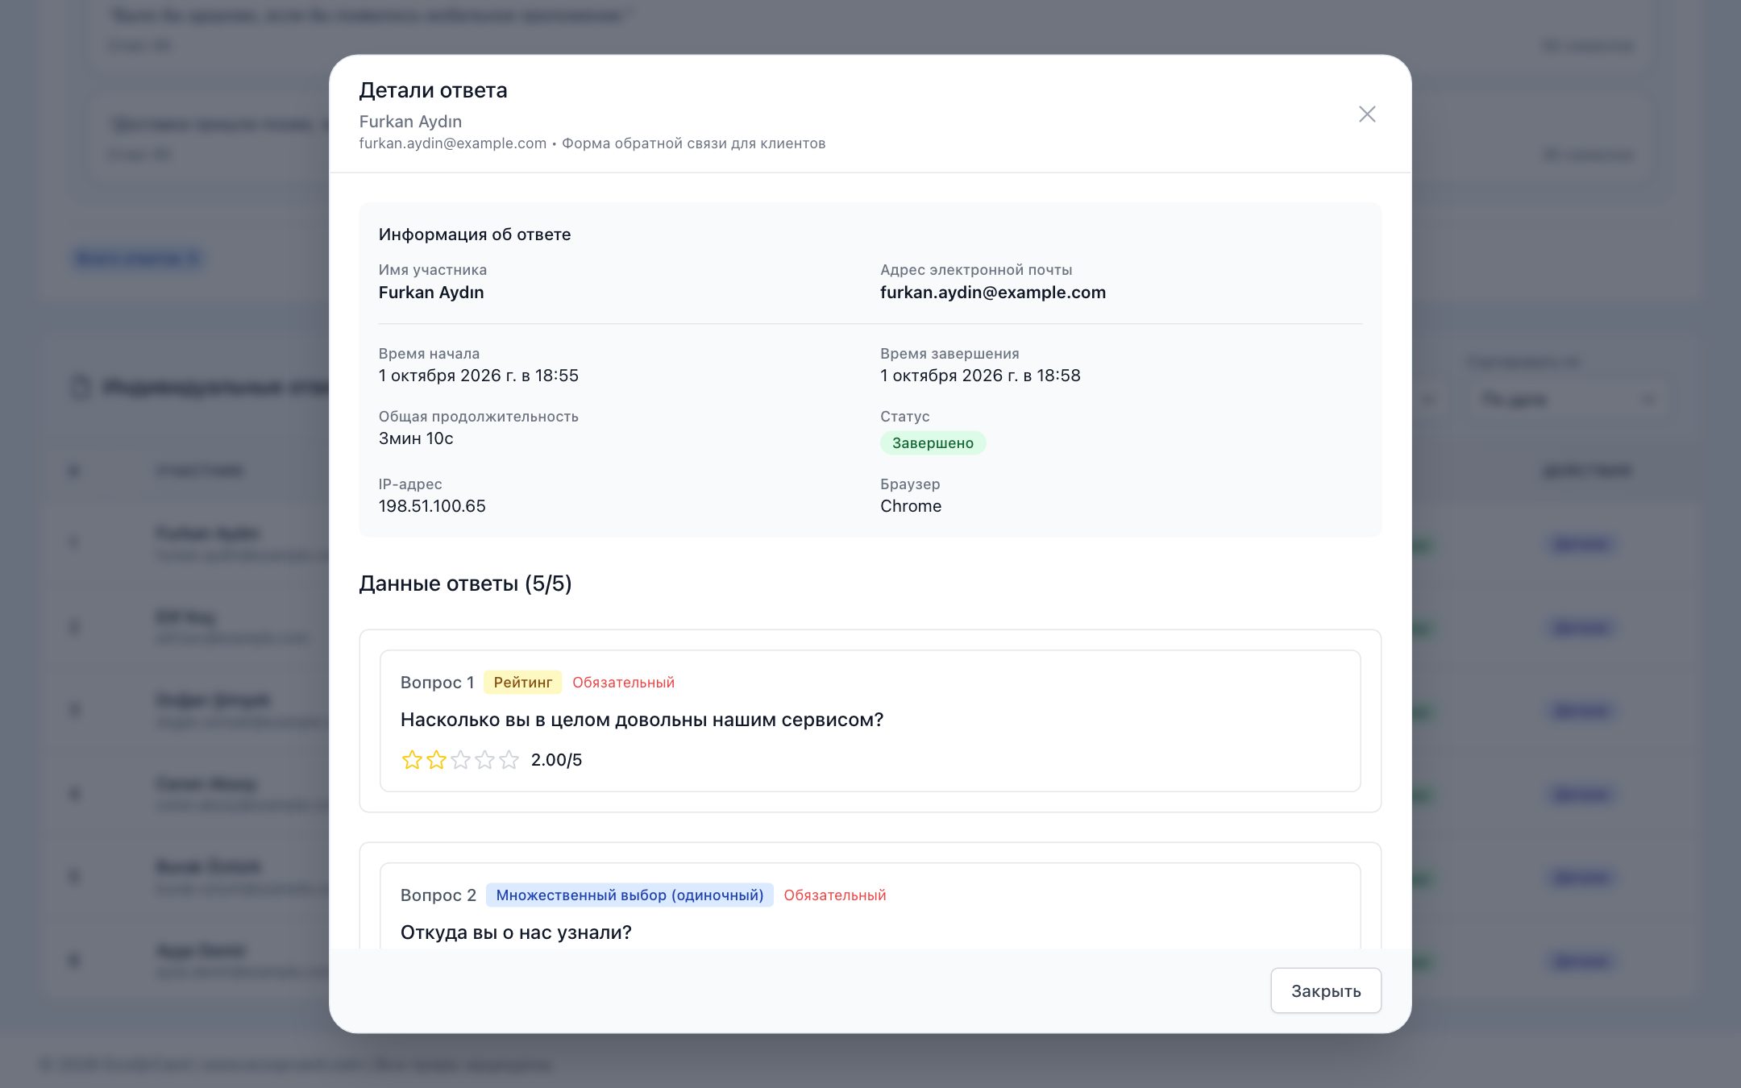1741x1088 pixels.
Task: Click Обязательный label of Вопрос 2
Action: pyautogui.click(x=835, y=895)
